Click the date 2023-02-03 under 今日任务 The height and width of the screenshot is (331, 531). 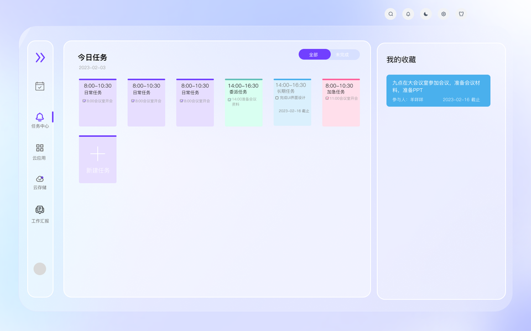coord(92,67)
